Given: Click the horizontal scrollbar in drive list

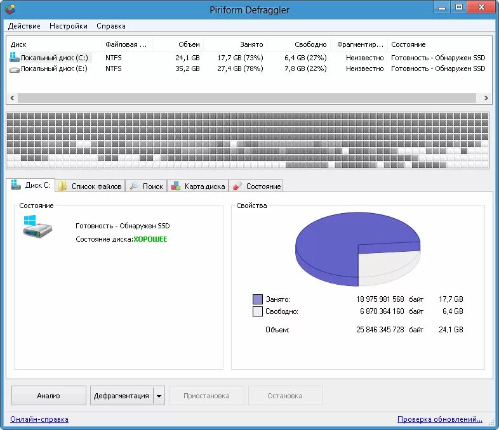Looking at the screenshot, I should (246, 98).
